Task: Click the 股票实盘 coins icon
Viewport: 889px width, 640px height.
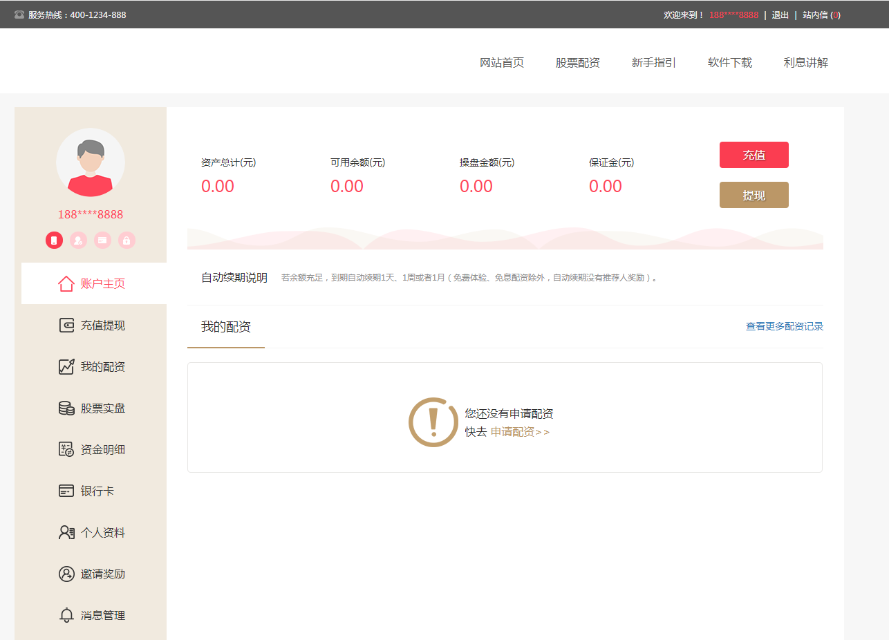Action: click(x=66, y=408)
